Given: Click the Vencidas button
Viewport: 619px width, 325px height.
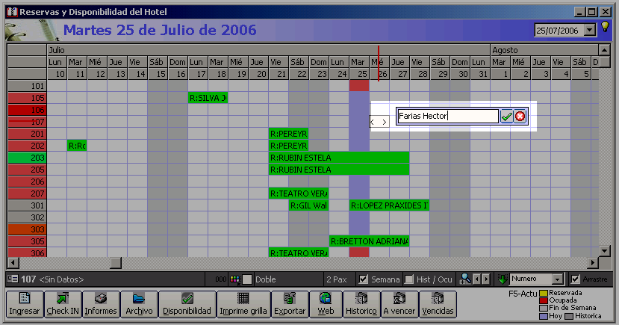Looking at the screenshot, I should (x=438, y=304).
